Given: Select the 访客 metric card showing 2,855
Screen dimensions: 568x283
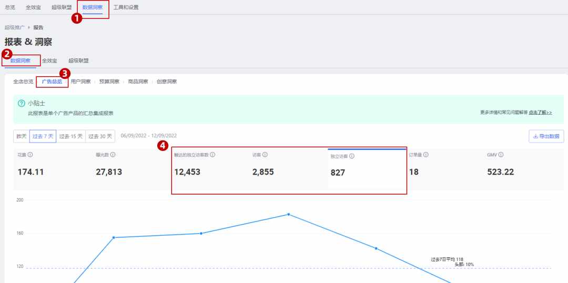Looking at the screenshot, I should [288, 168].
